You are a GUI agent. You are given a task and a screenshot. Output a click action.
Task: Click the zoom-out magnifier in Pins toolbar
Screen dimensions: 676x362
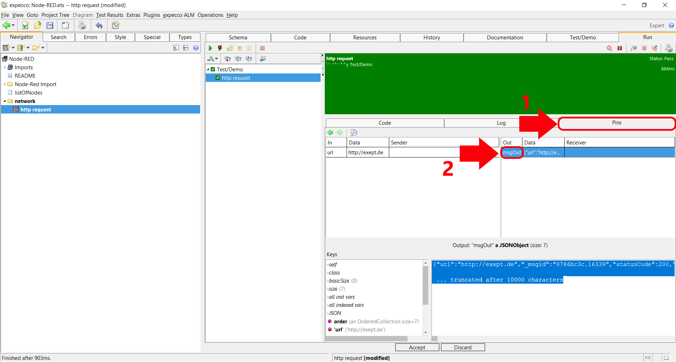pyautogui.click(x=354, y=132)
